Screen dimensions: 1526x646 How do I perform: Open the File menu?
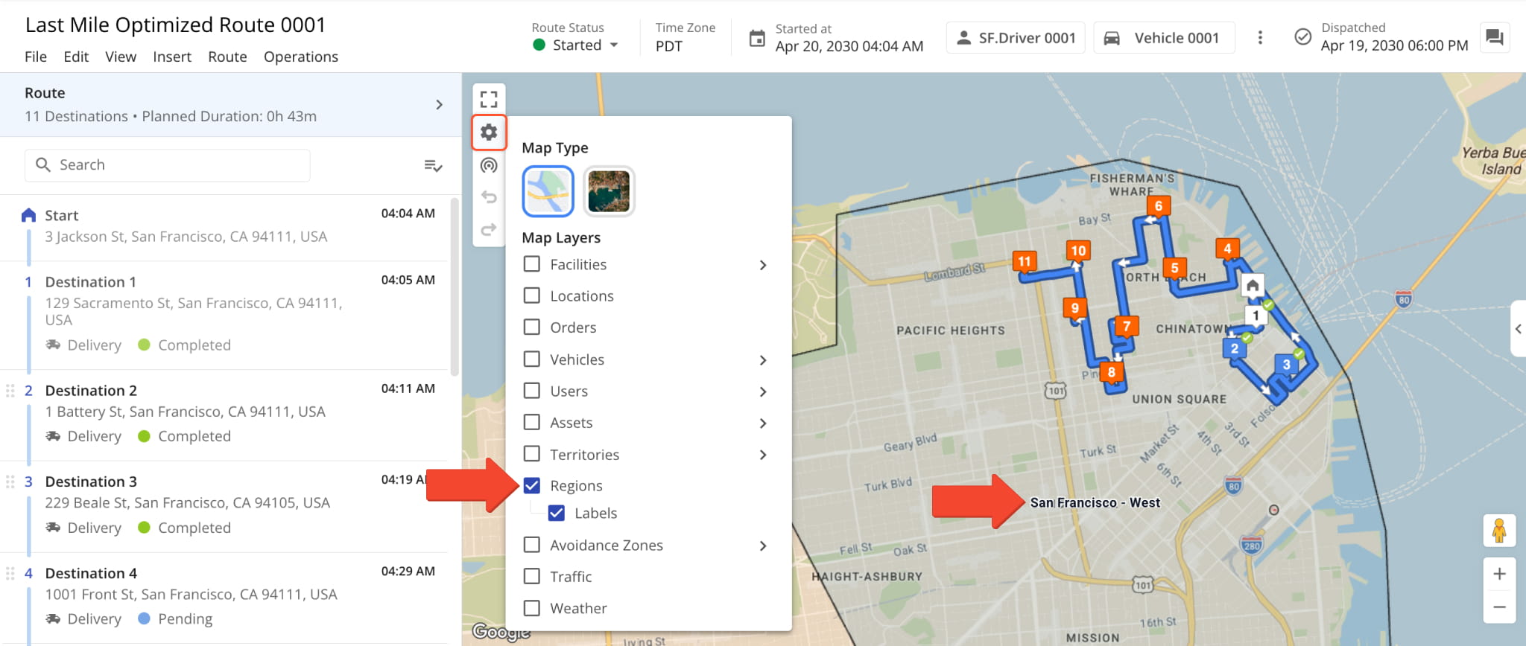pos(36,57)
